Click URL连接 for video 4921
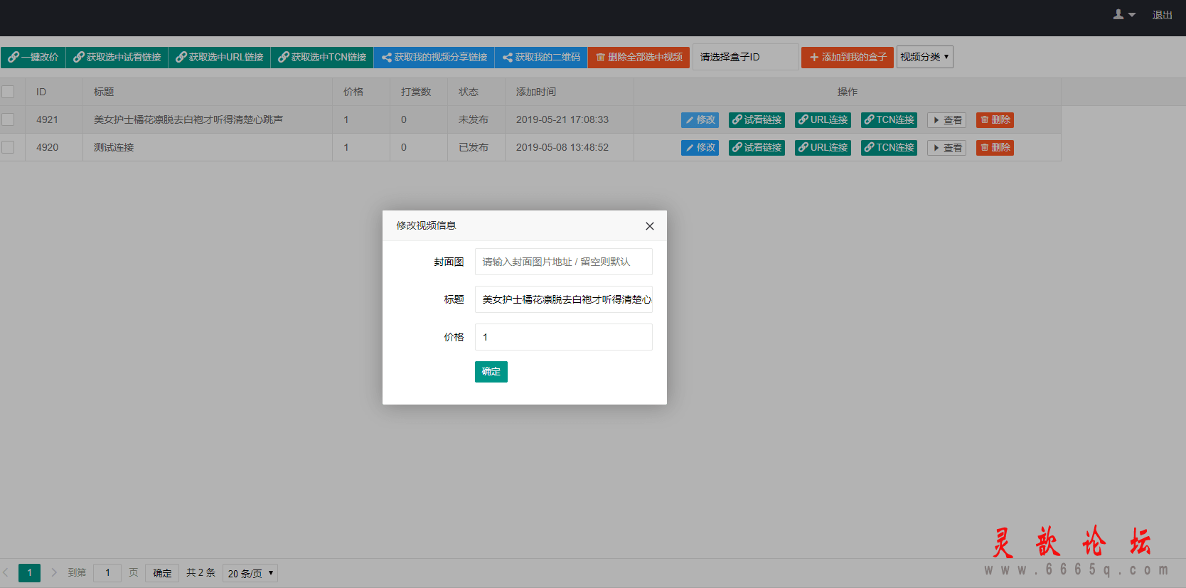Screen dimensions: 1186x588 coord(823,120)
